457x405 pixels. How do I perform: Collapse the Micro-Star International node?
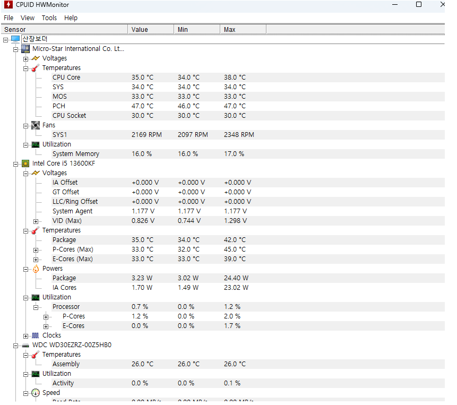(16, 49)
